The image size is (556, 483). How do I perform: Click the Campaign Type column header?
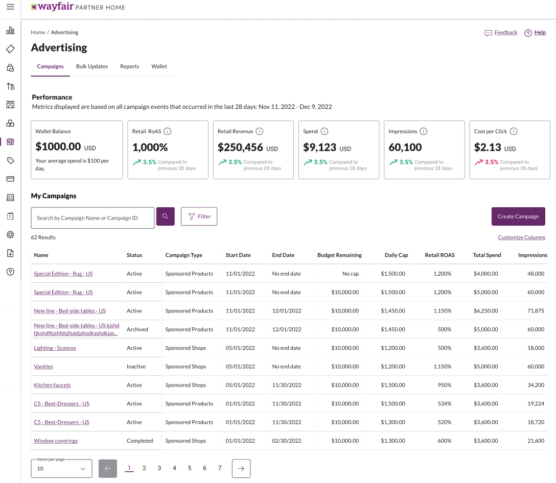pyautogui.click(x=183, y=255)
